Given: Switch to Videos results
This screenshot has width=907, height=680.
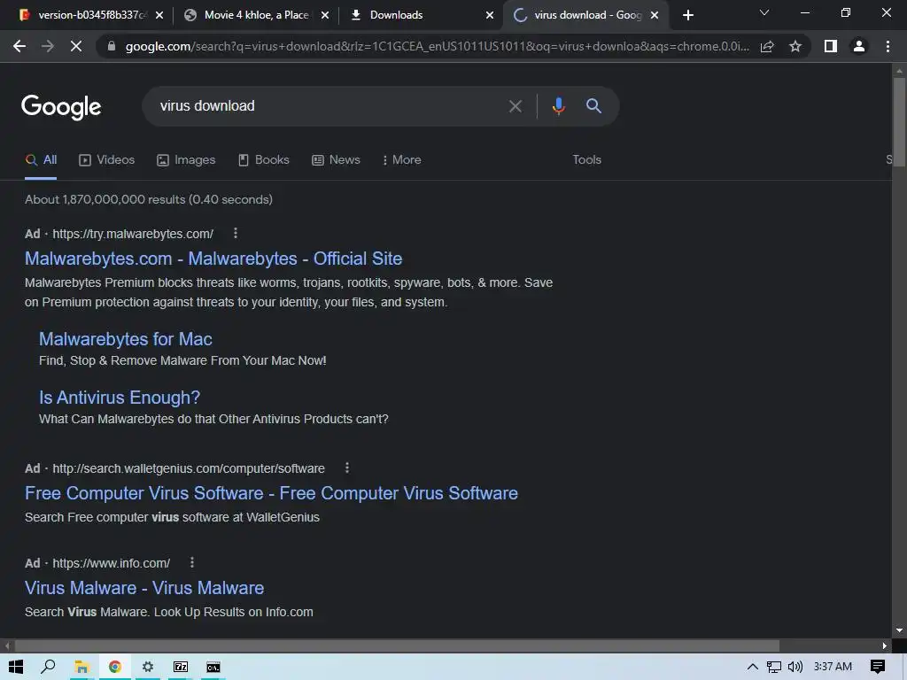Looking at the screenshot, I should point(107,159).
